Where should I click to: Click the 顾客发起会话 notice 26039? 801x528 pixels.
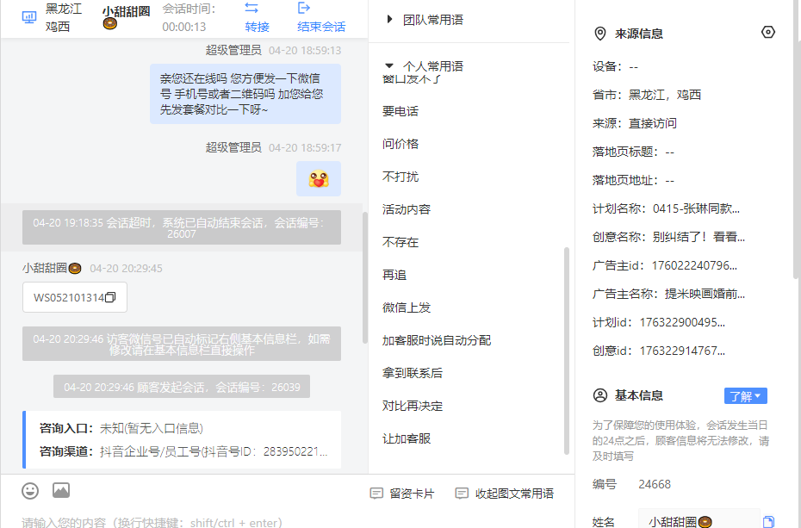point(182,387)
